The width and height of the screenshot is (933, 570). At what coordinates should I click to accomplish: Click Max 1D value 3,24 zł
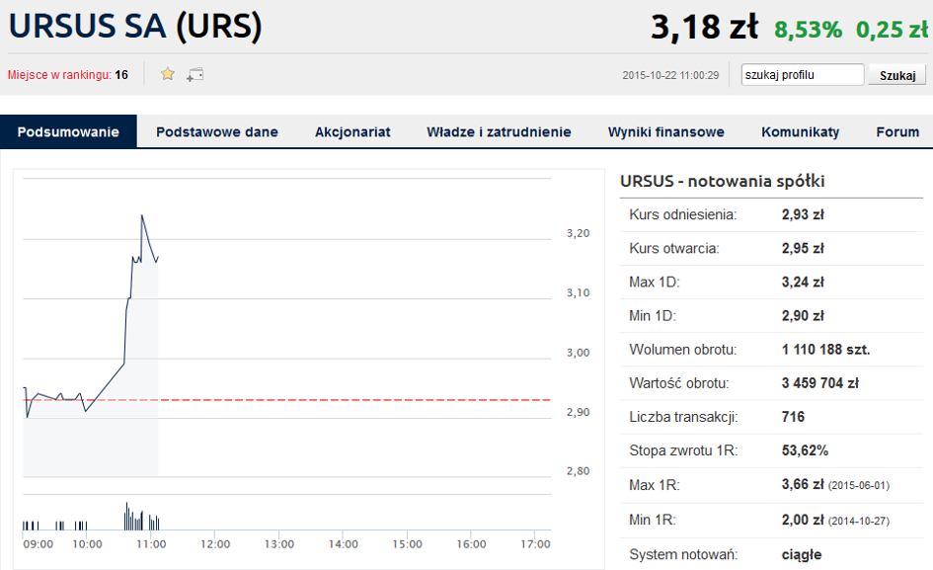[x=803, y=282]
